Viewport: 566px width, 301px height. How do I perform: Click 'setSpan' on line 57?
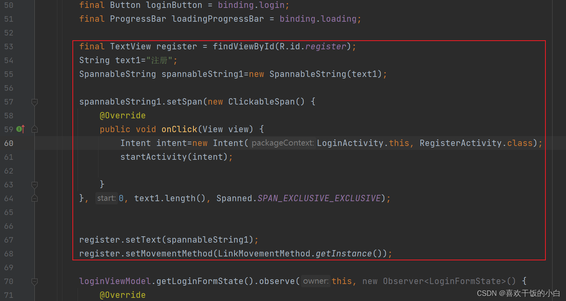coord(184,102)
